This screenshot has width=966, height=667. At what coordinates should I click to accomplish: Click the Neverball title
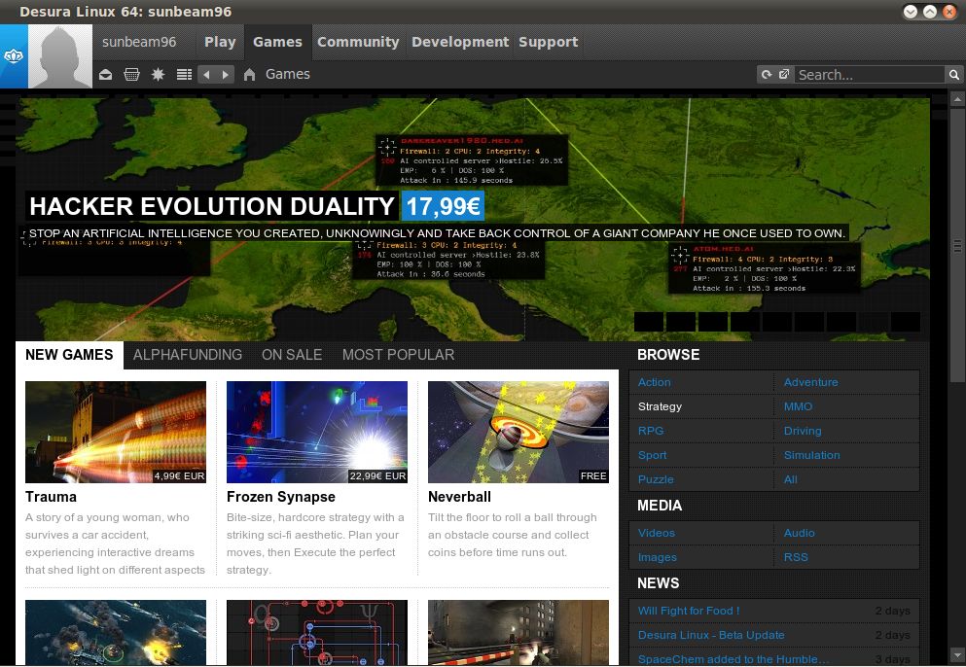pos(459,497)
